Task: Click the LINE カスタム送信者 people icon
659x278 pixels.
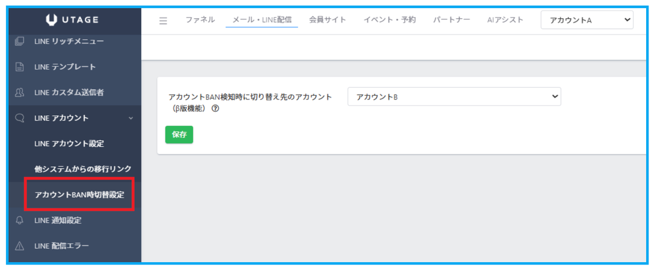Action: (19, 92)
